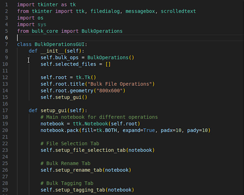
Task: Click 'padx=10' argument on line 20
Action: pyautogui.click(x=171, y=130)
